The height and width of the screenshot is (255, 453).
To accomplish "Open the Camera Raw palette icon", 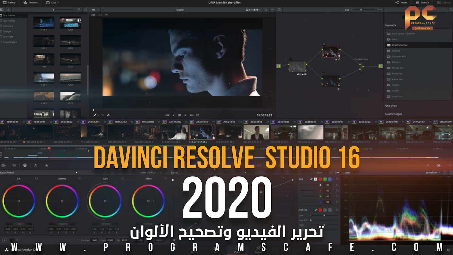I will tap(4, 165).
